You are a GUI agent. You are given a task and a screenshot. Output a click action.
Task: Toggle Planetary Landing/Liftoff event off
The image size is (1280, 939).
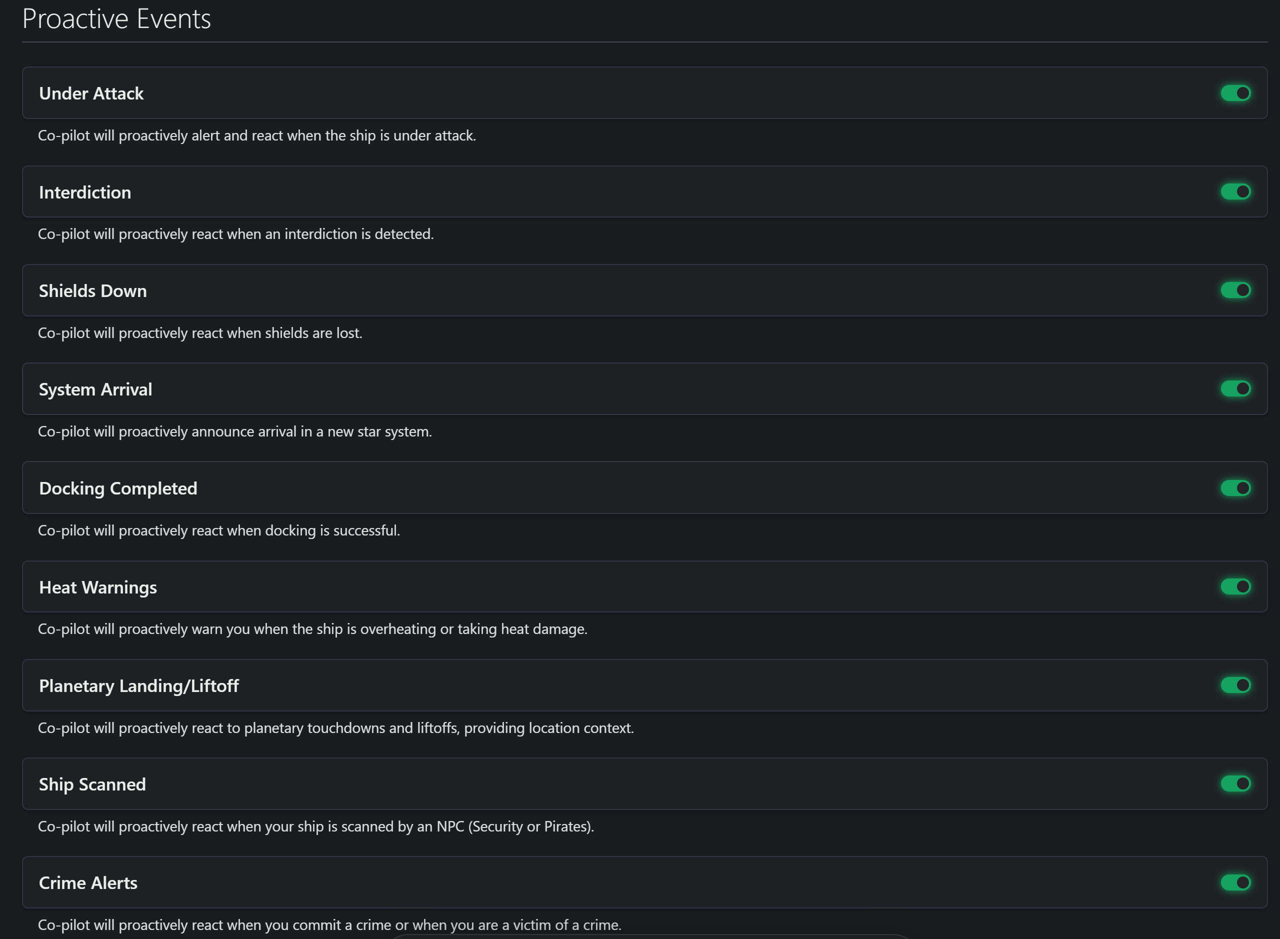[1235, 685]
